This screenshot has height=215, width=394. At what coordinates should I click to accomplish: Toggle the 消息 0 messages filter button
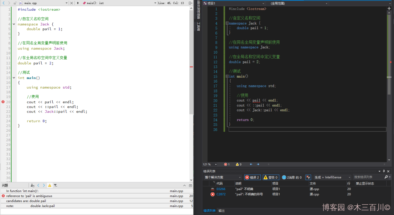(292, 177)
